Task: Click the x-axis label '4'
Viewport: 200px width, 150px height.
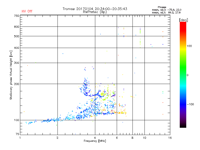Action: tap(95, 138)
